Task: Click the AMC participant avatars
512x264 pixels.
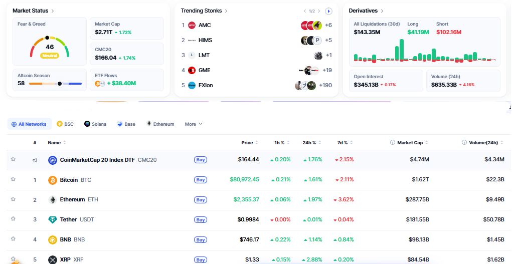Action: (311, 25)
